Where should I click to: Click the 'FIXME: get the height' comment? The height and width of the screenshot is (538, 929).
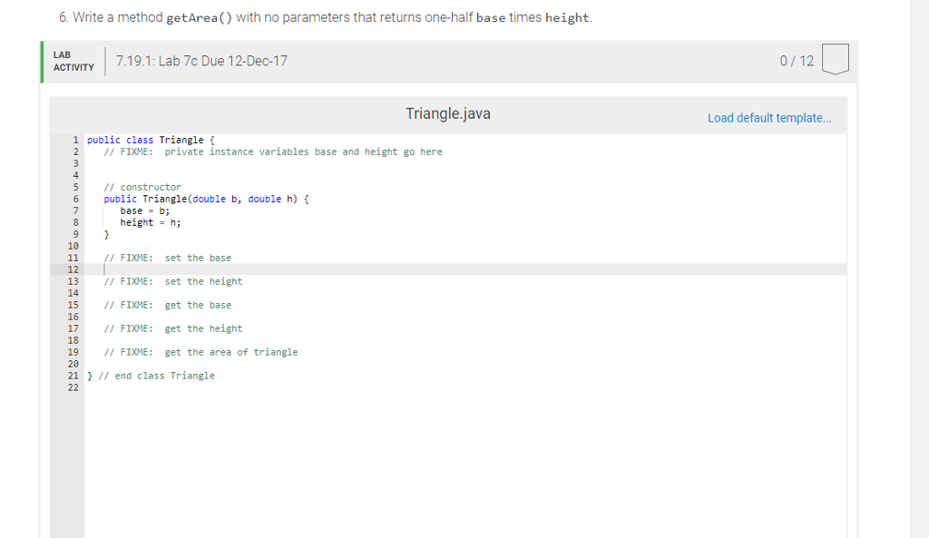[173, 328]
